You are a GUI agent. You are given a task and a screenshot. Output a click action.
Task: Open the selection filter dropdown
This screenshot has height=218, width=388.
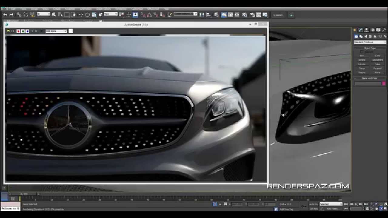(x=43, y=14)
